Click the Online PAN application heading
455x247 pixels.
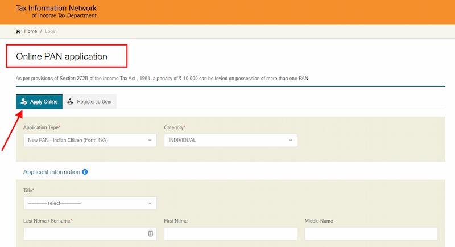(61, 56)
